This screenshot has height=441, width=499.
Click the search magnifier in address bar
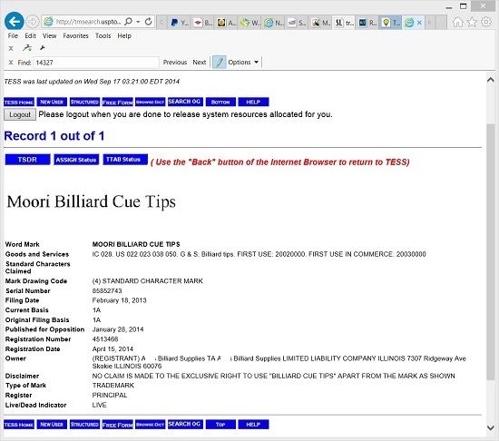(128, 22)
